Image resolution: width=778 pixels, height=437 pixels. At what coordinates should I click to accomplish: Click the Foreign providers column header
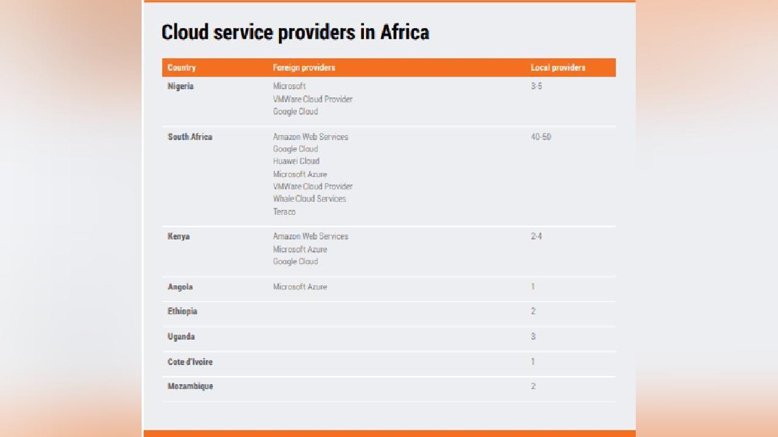coord(304,67)
